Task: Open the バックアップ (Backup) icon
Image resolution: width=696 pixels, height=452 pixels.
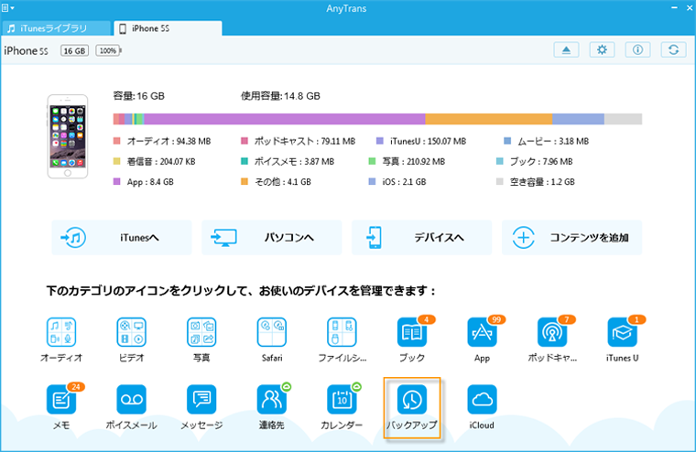Action: [x=412, y=399]
